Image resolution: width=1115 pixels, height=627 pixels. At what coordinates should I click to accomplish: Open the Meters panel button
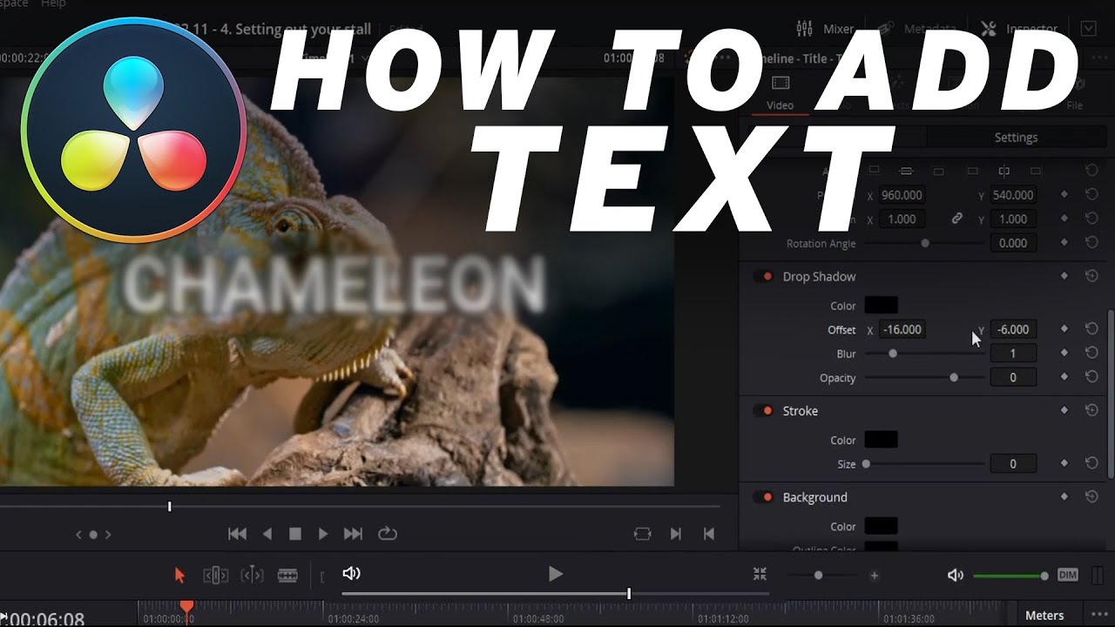pos(1044,615)
